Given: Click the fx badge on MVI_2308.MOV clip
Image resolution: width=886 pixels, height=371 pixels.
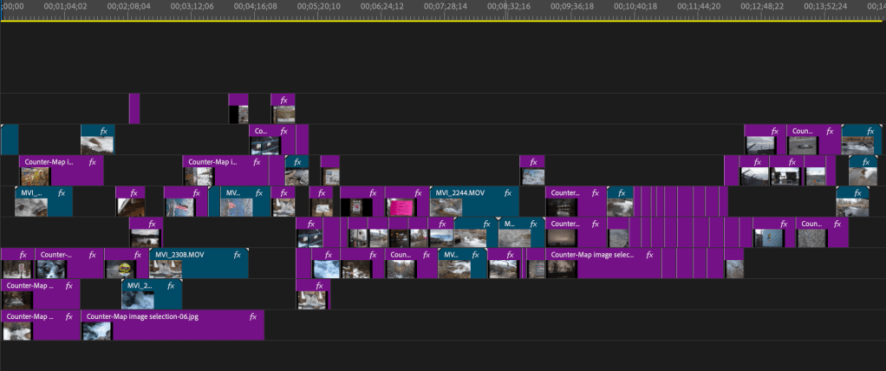Looking at the screenshot, I should pyautogui.click(x=237, y=255).
